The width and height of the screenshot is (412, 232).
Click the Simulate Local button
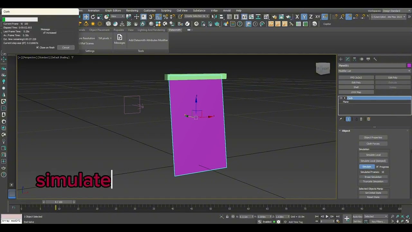click(x=373, y=155)
